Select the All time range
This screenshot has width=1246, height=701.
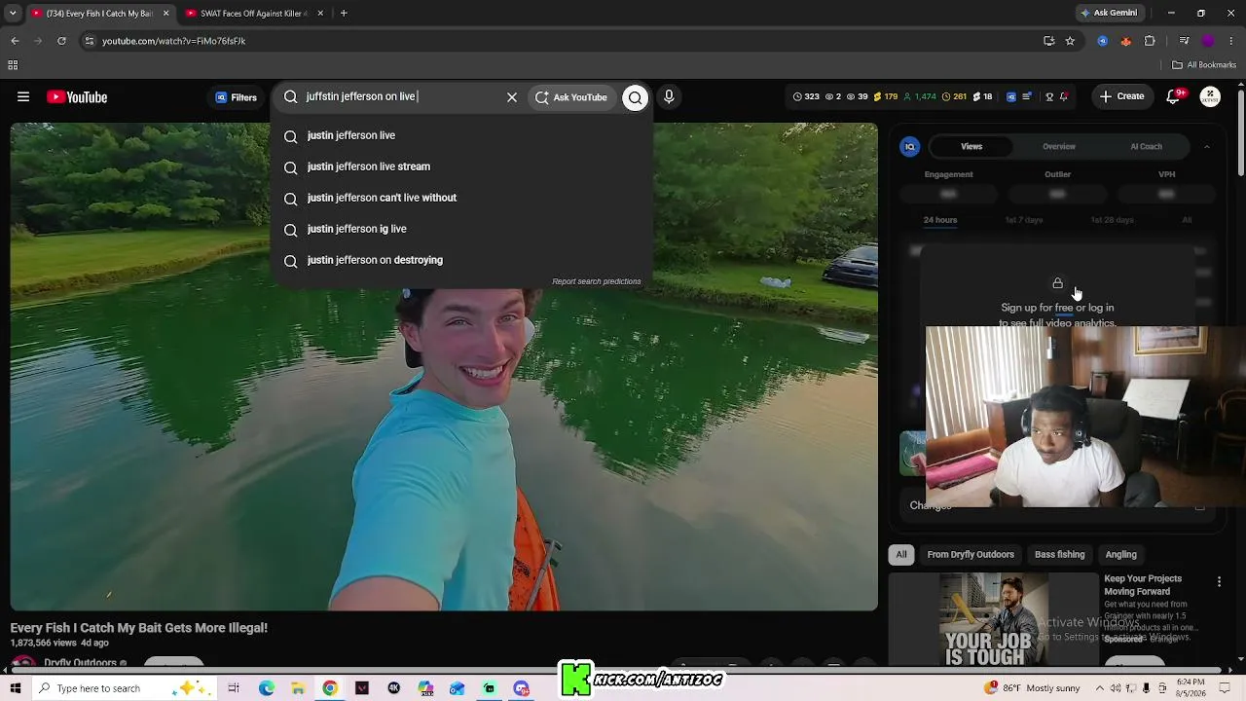click(1187, 220)
